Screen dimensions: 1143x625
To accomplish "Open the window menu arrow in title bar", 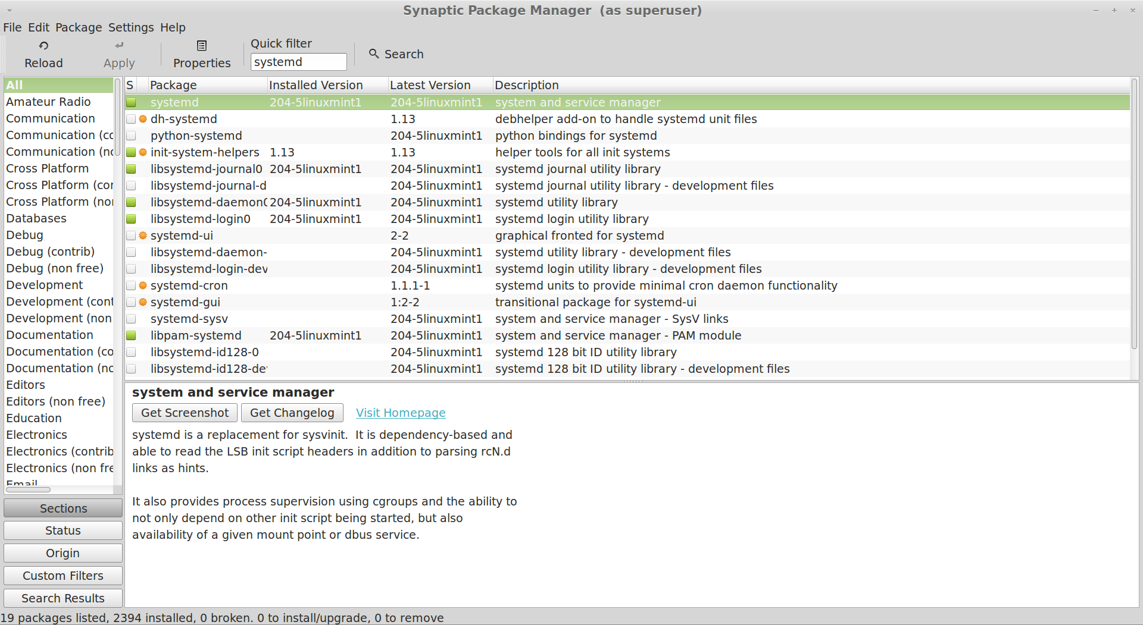I will coord(10,10).
